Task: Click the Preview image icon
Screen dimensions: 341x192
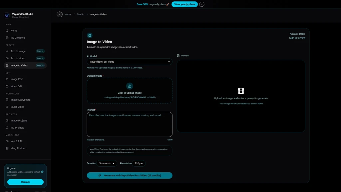Action: coord(178,56)
